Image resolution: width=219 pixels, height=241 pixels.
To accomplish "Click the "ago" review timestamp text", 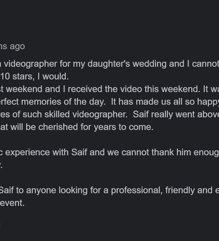I will tap(17, 47).
